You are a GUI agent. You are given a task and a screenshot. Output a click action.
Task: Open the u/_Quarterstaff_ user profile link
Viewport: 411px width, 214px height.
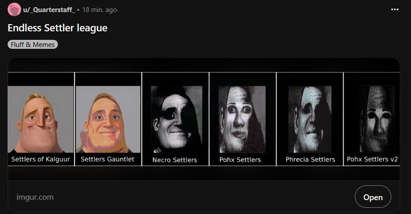tap(49, 10)
